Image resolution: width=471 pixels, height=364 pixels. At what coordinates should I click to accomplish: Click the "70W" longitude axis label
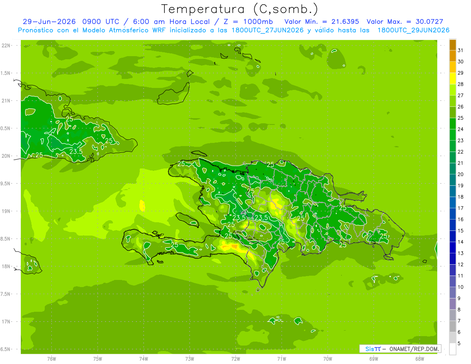click(327, 359)
